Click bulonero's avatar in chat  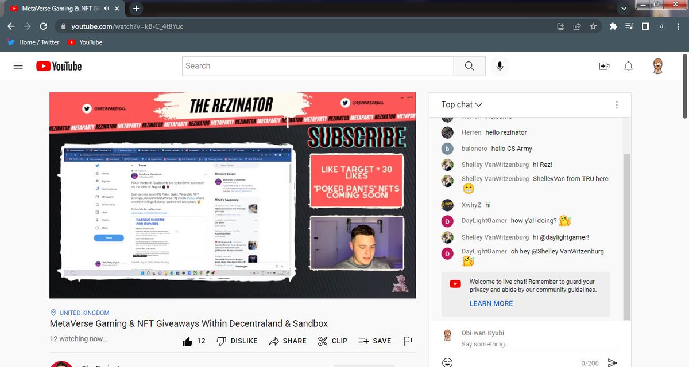[x=447, y=149]
